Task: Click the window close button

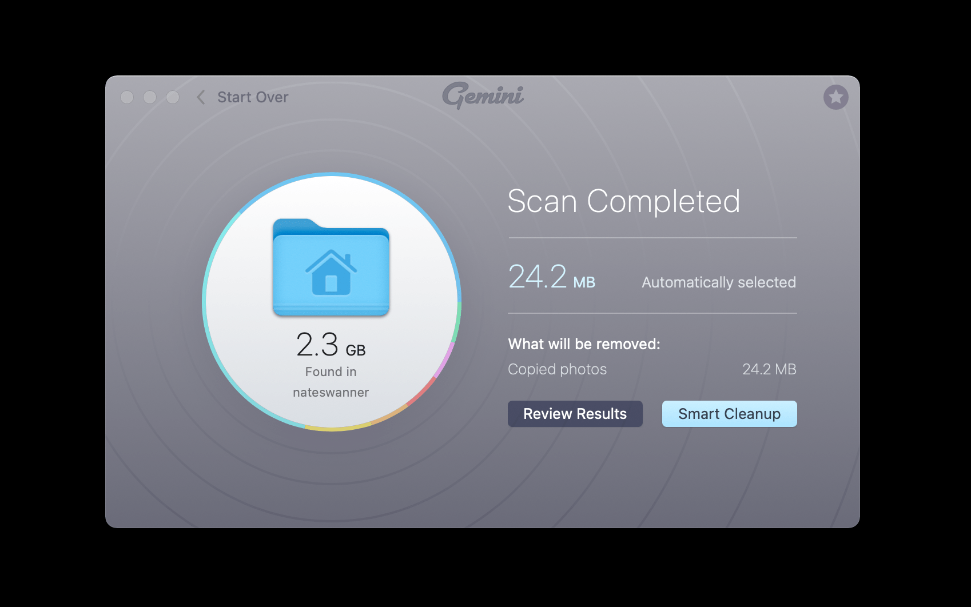Action: pos(127,97)
